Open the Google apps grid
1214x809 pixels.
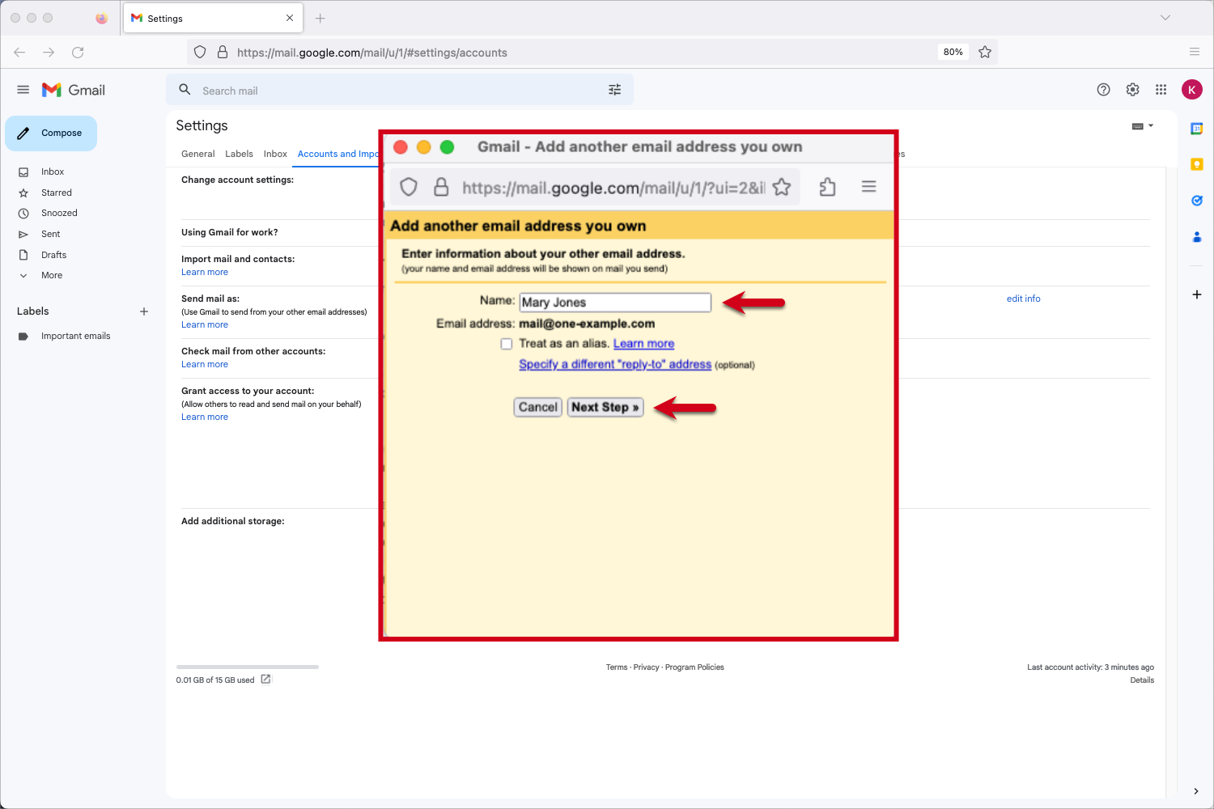(x=1161, y=90)
